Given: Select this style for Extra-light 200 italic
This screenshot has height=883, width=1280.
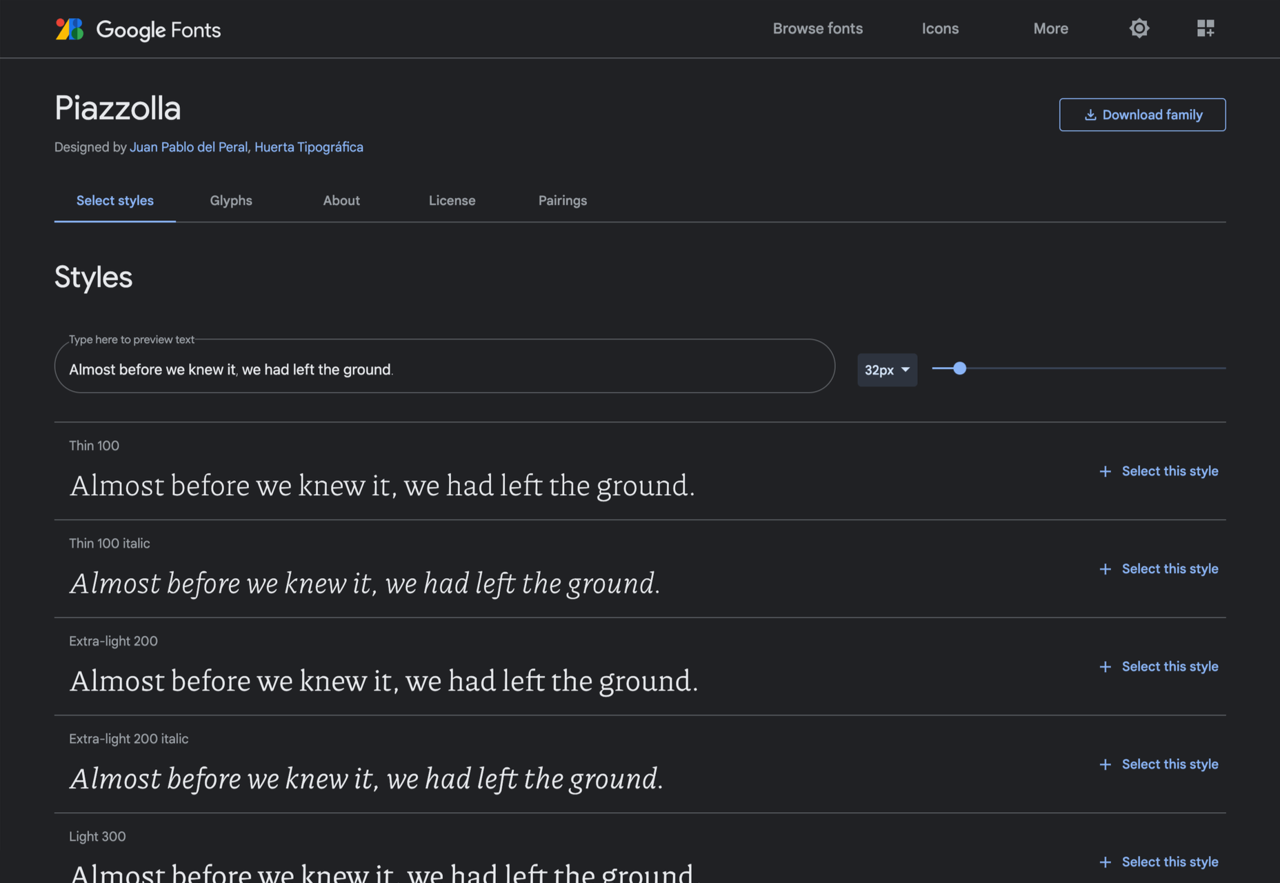Looking at the screenshot, I should [x=1170, y=764].
